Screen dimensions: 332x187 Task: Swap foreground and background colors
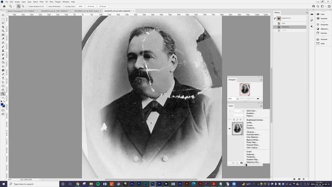point(4,102)
